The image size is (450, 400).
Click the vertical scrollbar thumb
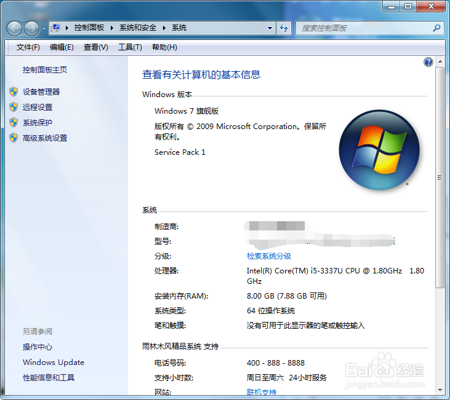coord(440,178)
